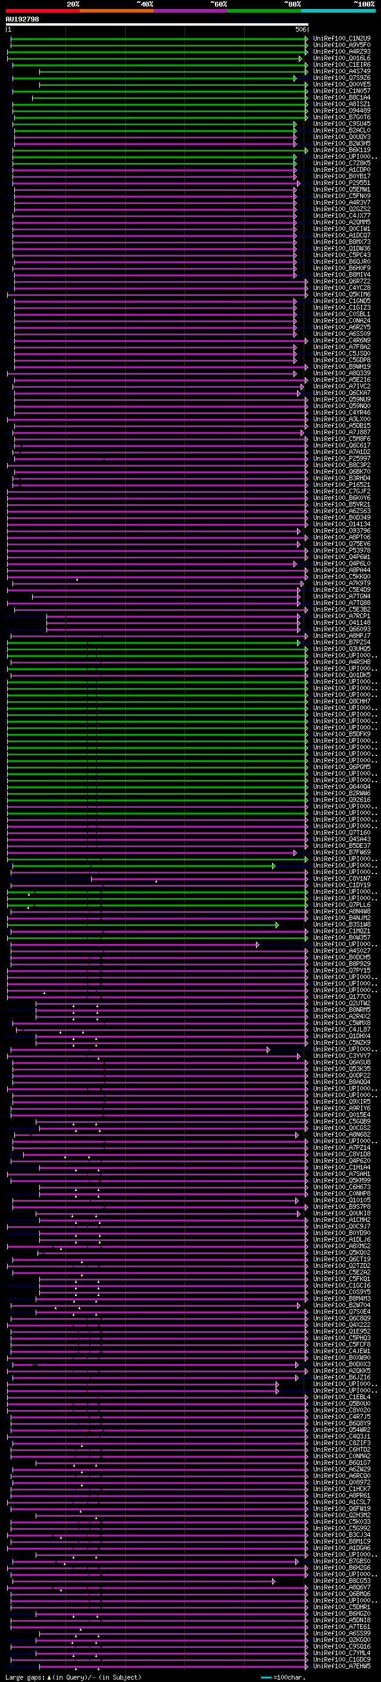Select the UniRef100_C7Z8K5 label
The image size is (381, 1682).
(342, 163)
